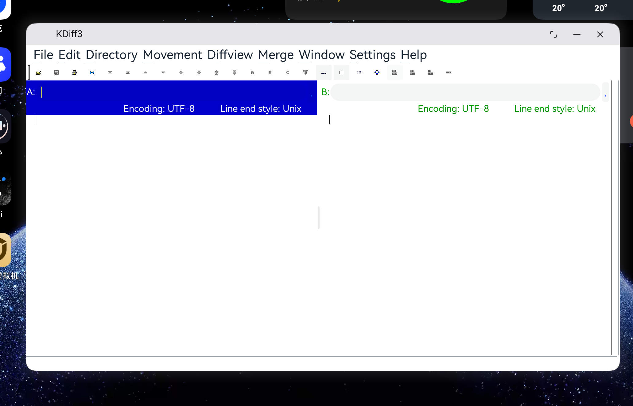Click the browse button beside field B
This screenshot has height=406, width=633.
(x=606, y=92)
